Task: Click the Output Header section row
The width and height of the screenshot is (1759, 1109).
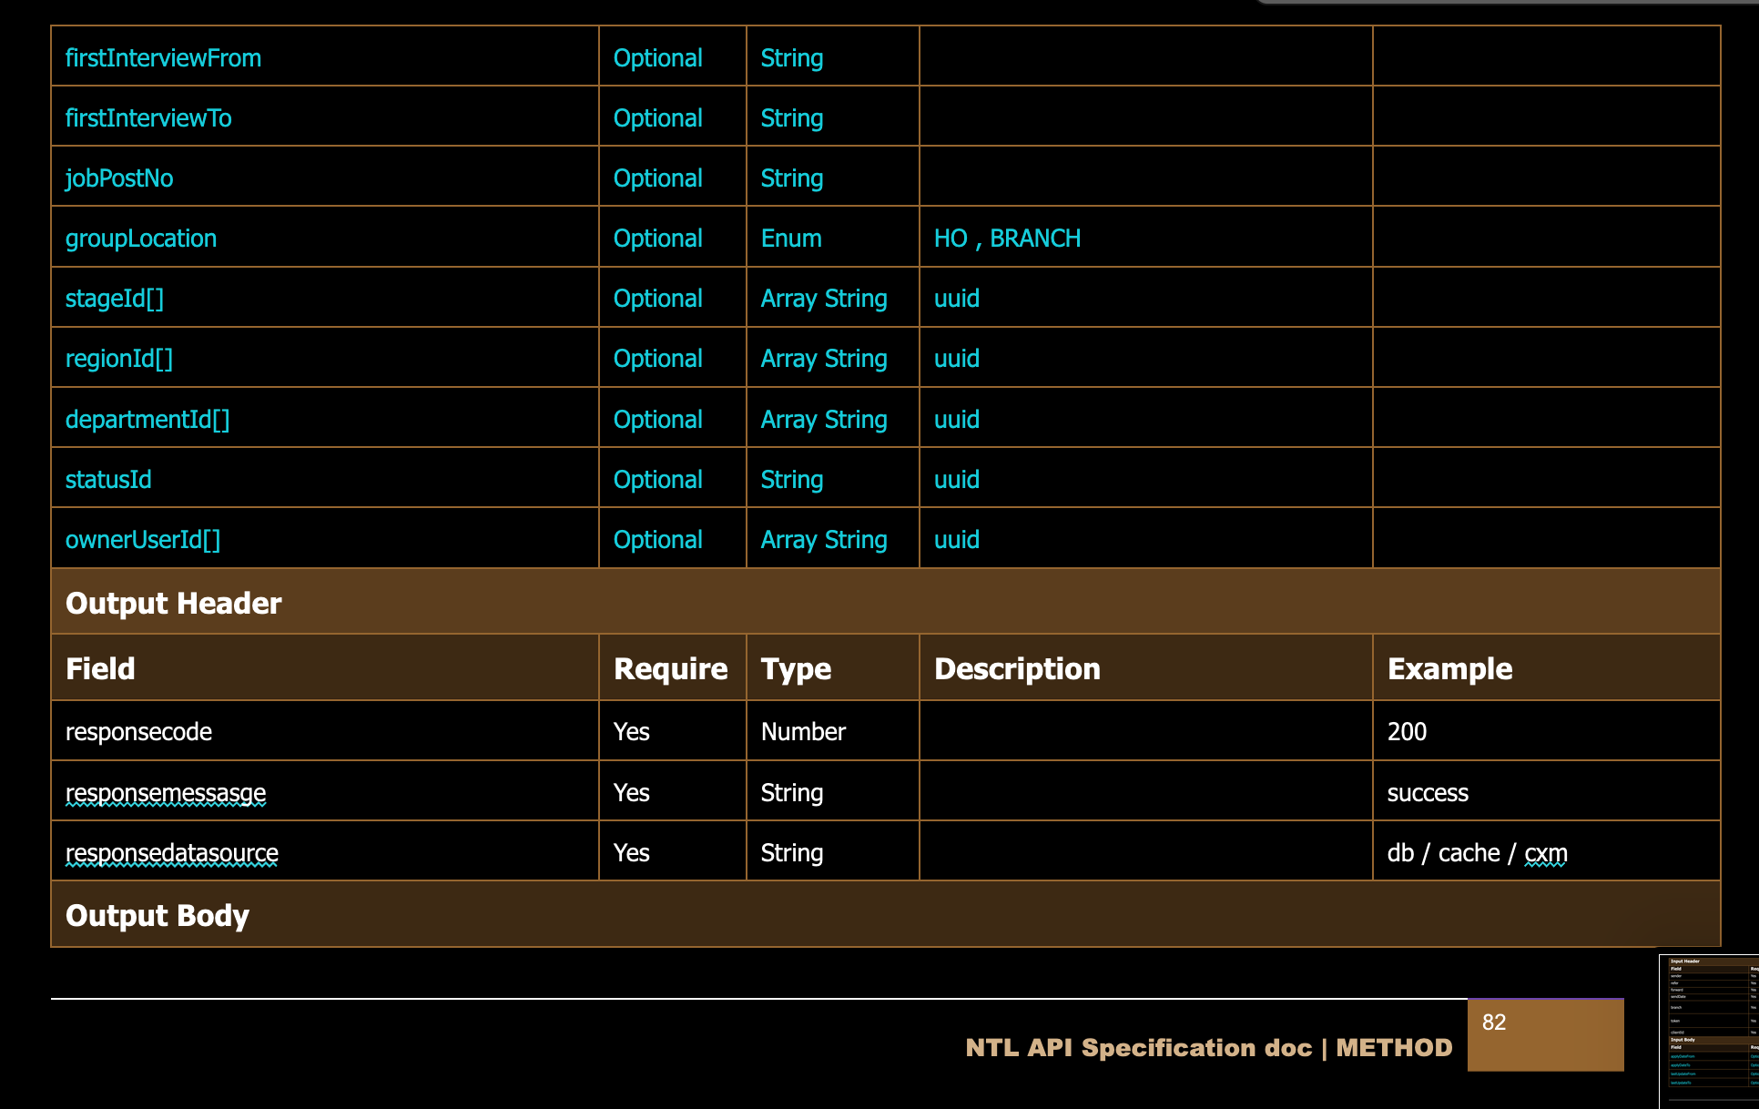Action: [x=885, y=603]
